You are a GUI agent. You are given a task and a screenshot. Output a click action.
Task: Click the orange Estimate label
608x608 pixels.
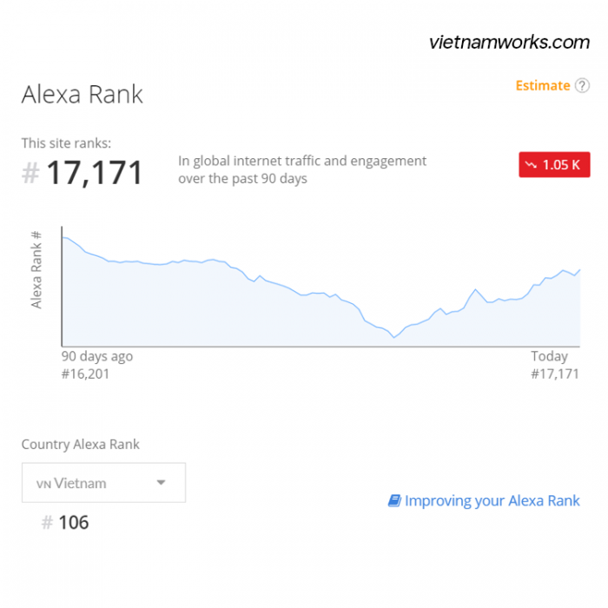543,86
